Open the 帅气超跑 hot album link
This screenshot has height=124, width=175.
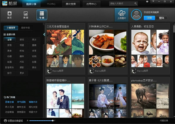pos(21,102)
